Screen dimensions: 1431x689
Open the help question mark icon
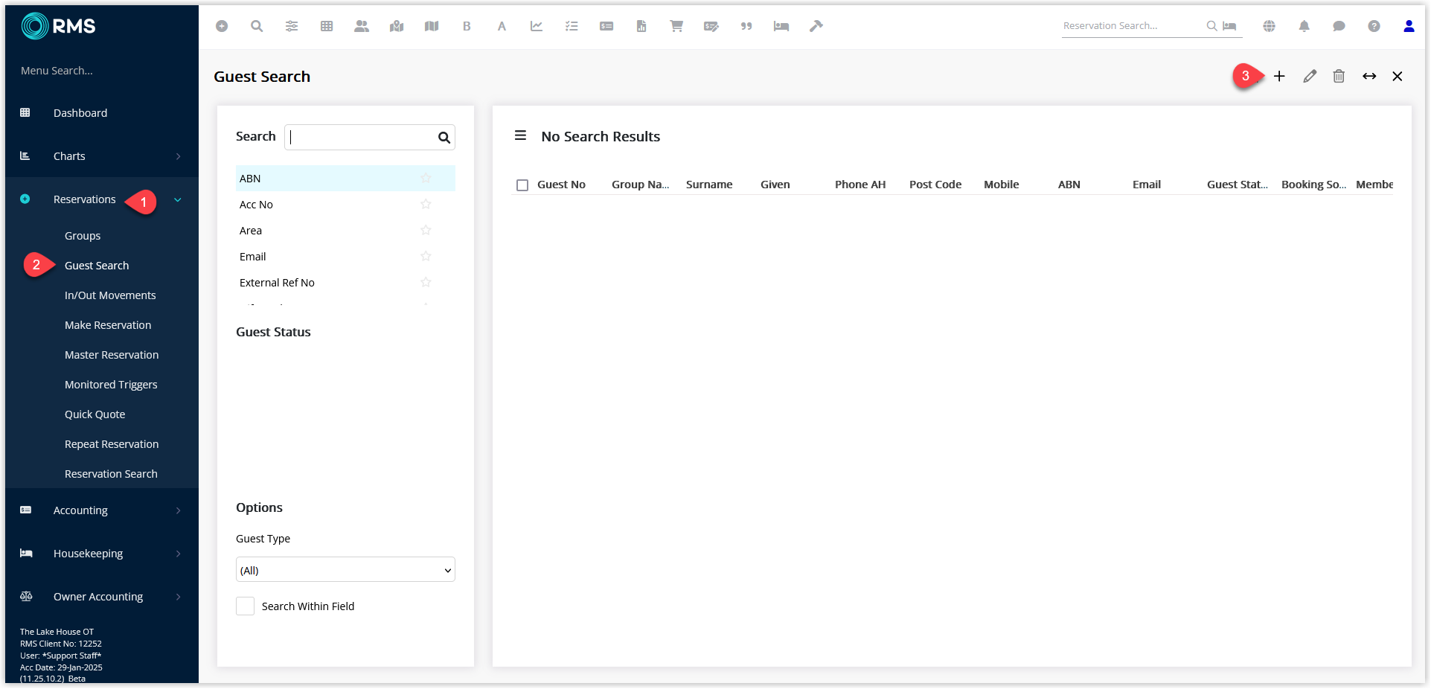click(x=1374, y=26)
